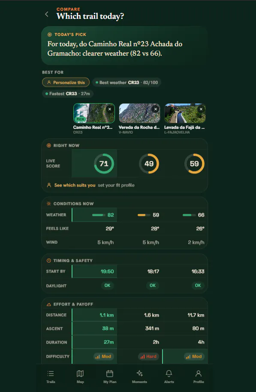Click distance value 11.7 km

(x=196, y=315)
